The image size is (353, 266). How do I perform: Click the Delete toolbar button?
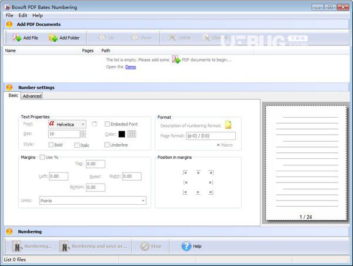pos(179,38)
